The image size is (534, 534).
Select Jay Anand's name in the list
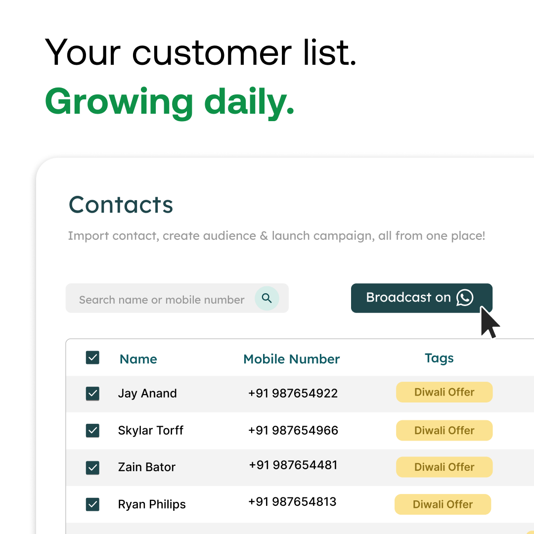point(147,393)
